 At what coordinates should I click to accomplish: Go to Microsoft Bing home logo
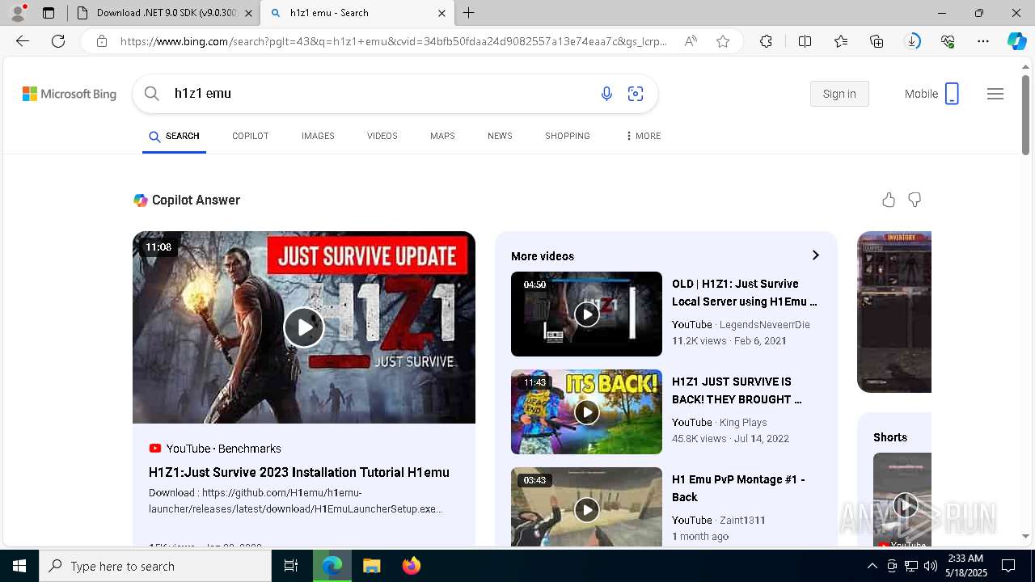(x=70, y=94)
